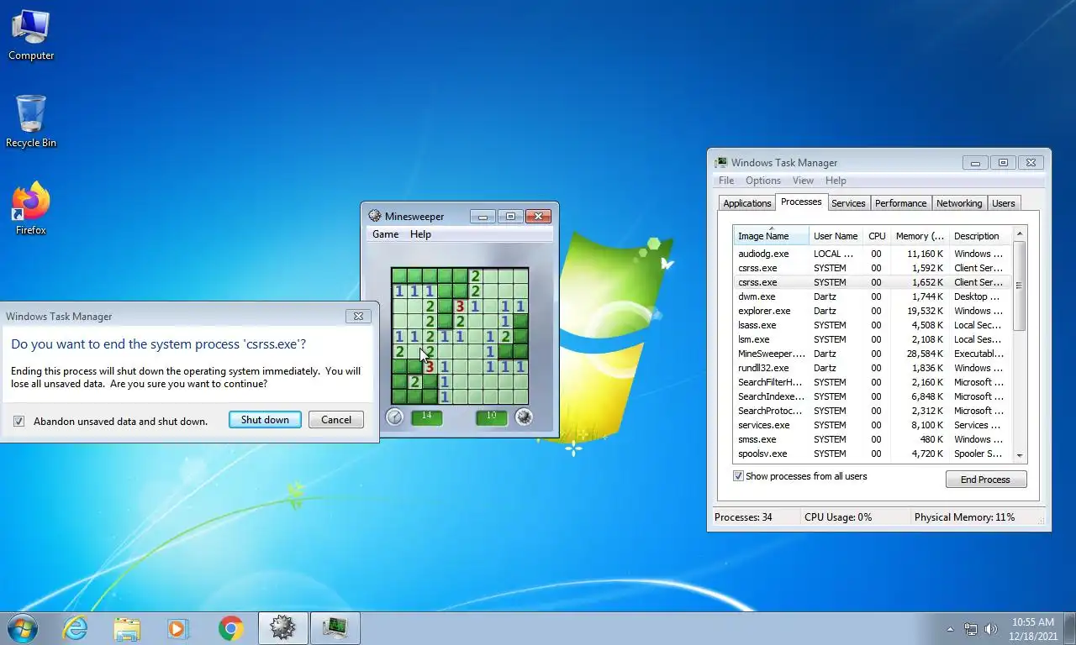Viewport: 1076px width, 645px height.
Task: Switch to Minesweeper taskbar button
Action: 282,628
